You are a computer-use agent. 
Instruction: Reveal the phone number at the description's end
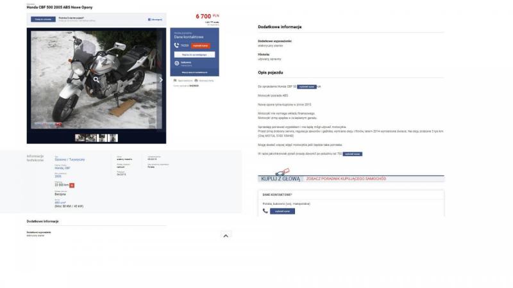pyautogui.click(x=352, y=154)
